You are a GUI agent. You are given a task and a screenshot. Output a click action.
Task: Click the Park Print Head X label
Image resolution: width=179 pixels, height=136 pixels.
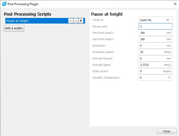(x=103, y=33)
